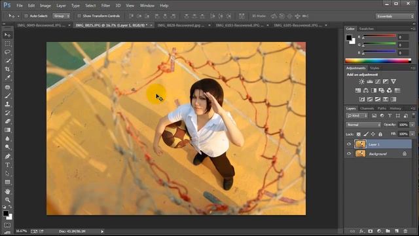Click the red R channel slider
This screenshot has width=419, height=236.
coord(379,37)
